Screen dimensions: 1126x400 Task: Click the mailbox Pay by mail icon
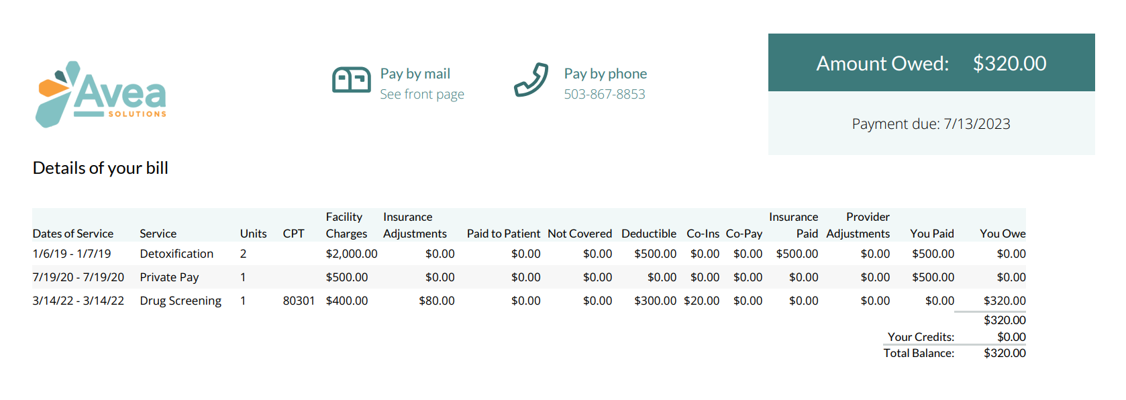(352, 80)
